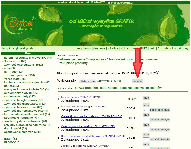Click usuń for Dżem malinowy
The height and width of the screenshot is (149, 191).
coord(146,135)
